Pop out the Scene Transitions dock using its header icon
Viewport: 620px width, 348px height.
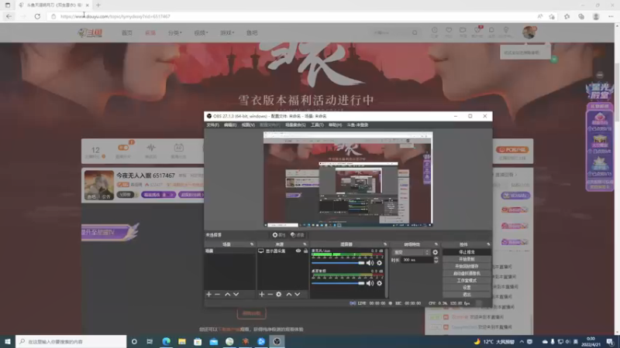(436, 244)
